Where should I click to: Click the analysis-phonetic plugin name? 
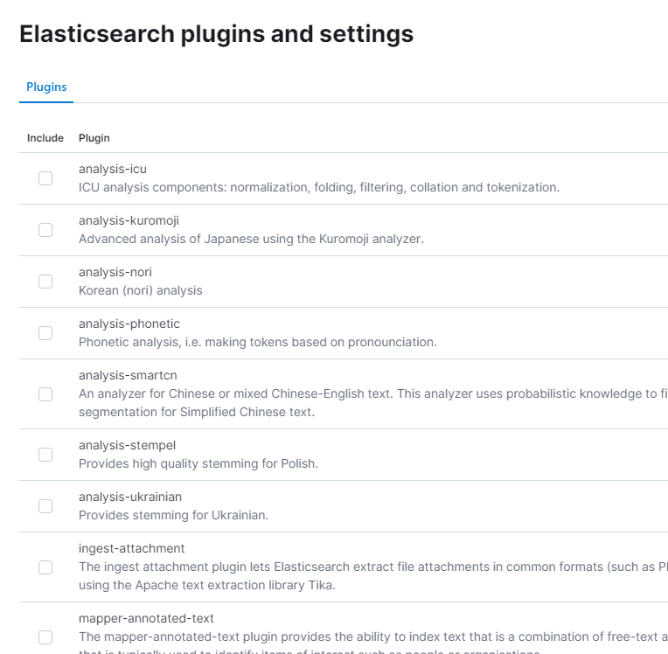pyautogui.click(x=129, y=324)
